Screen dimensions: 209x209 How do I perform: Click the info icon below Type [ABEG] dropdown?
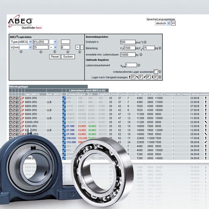click(x=21, y=52)
